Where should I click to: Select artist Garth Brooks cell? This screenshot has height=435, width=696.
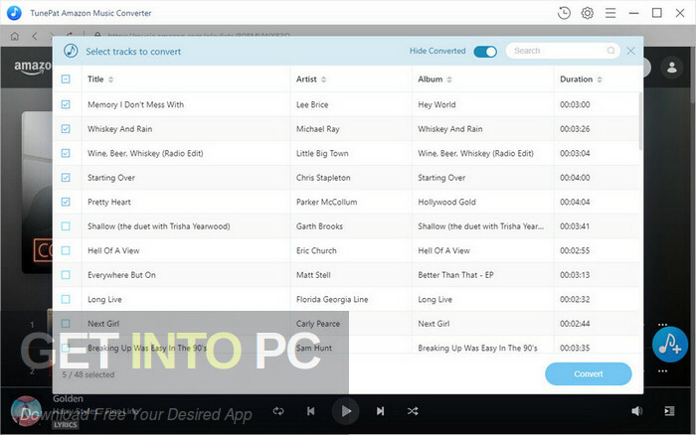(319, 226)
